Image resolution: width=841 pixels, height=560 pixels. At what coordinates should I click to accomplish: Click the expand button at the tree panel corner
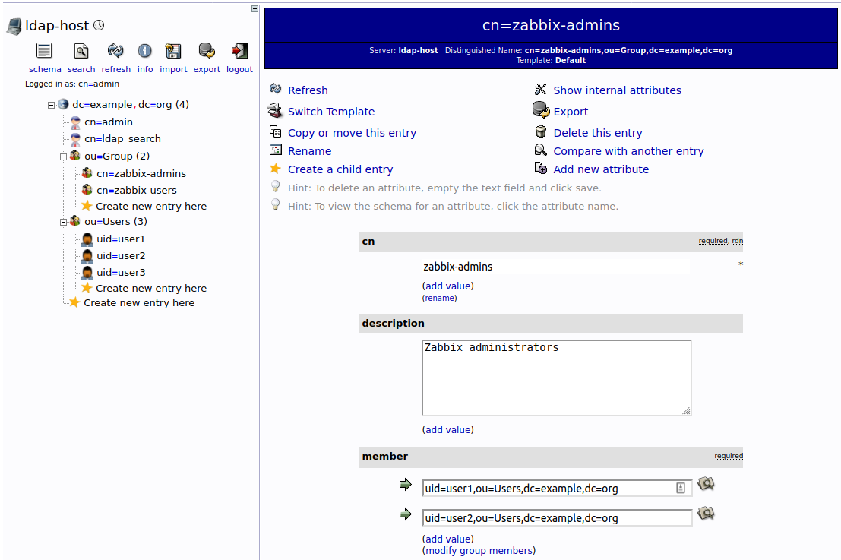click(255, 8)
